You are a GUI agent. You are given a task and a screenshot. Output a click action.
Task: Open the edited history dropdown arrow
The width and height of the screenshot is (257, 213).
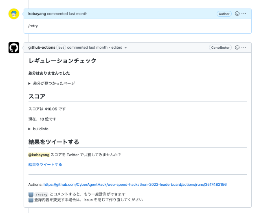125,48
